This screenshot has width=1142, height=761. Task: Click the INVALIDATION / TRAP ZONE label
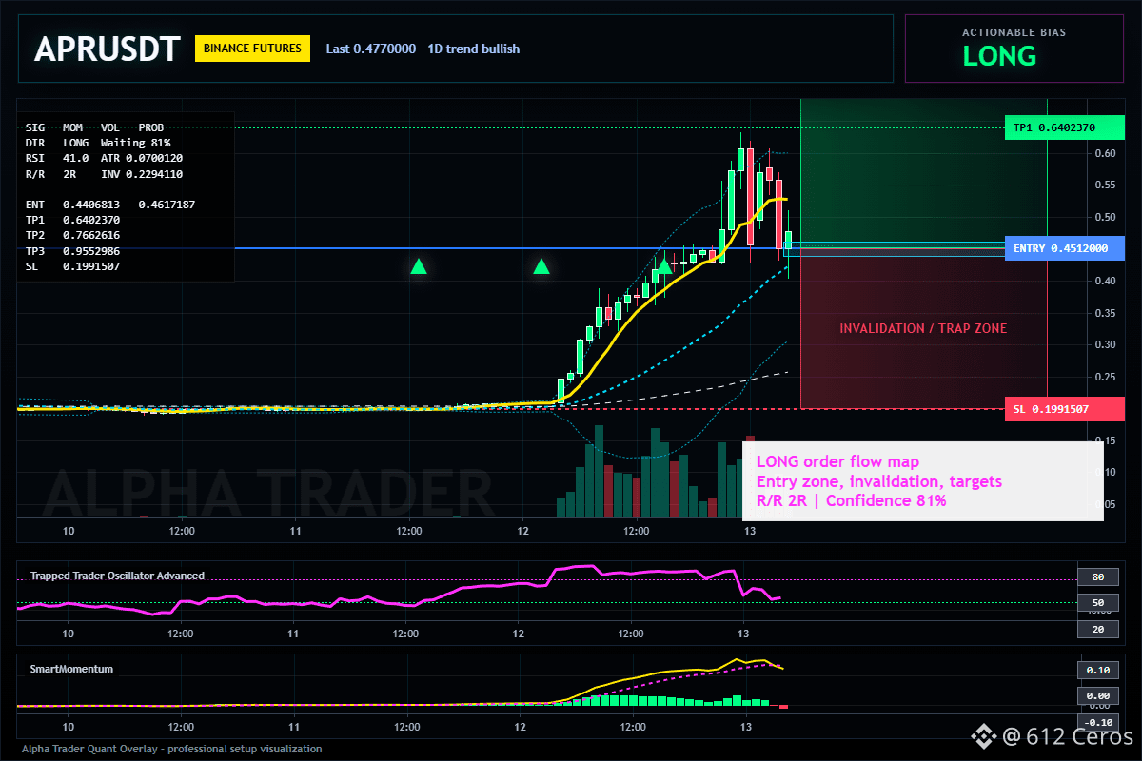click(923, 328)
